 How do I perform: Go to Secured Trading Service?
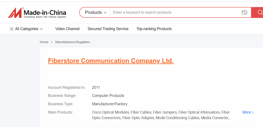click(x=108, y=29)
